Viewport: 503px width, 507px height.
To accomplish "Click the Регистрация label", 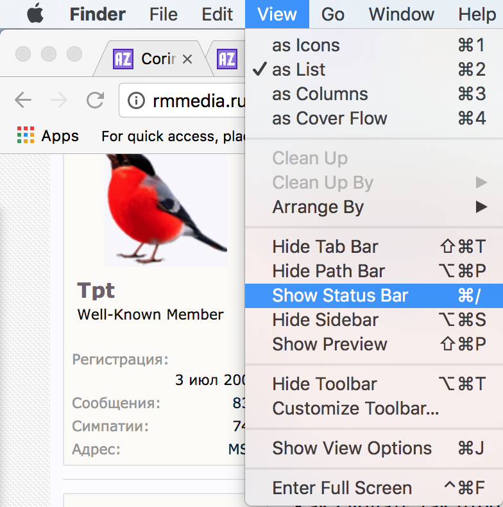I will coord(120,359).
